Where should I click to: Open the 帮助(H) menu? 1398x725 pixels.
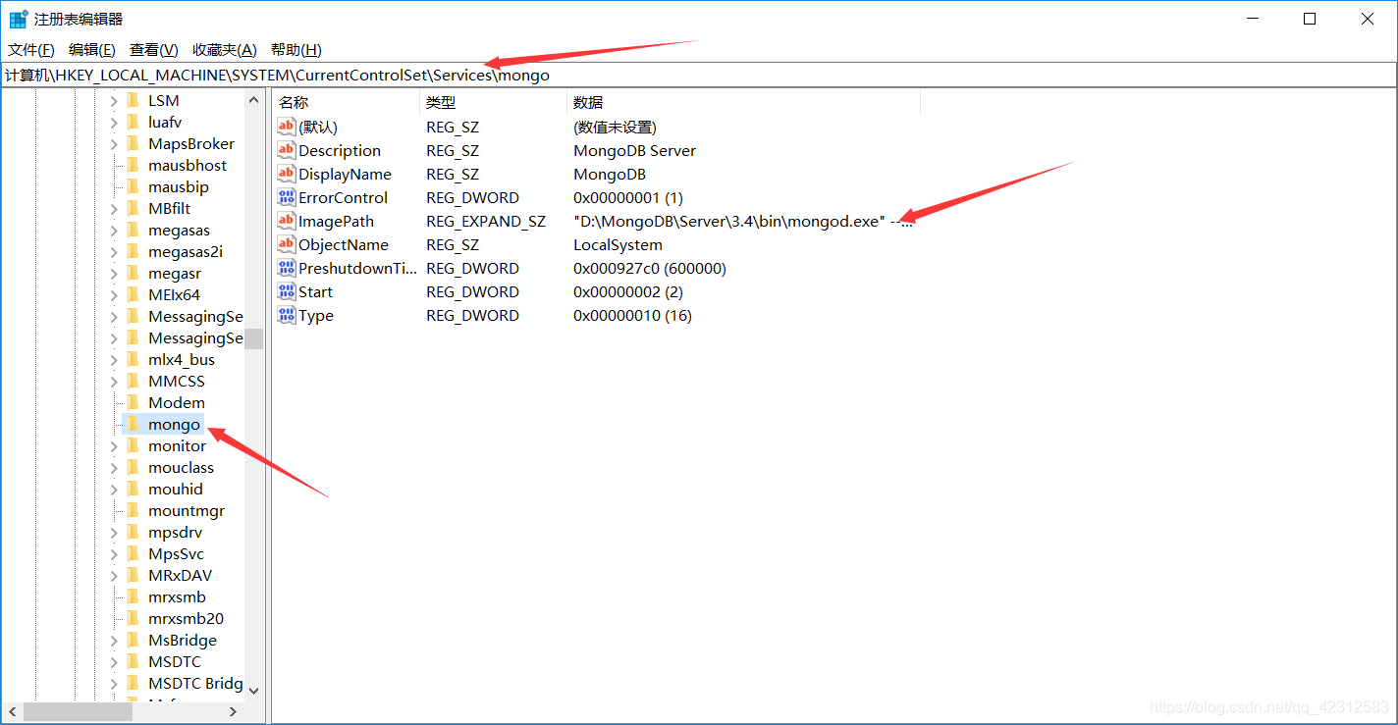(x=296, y=50)
